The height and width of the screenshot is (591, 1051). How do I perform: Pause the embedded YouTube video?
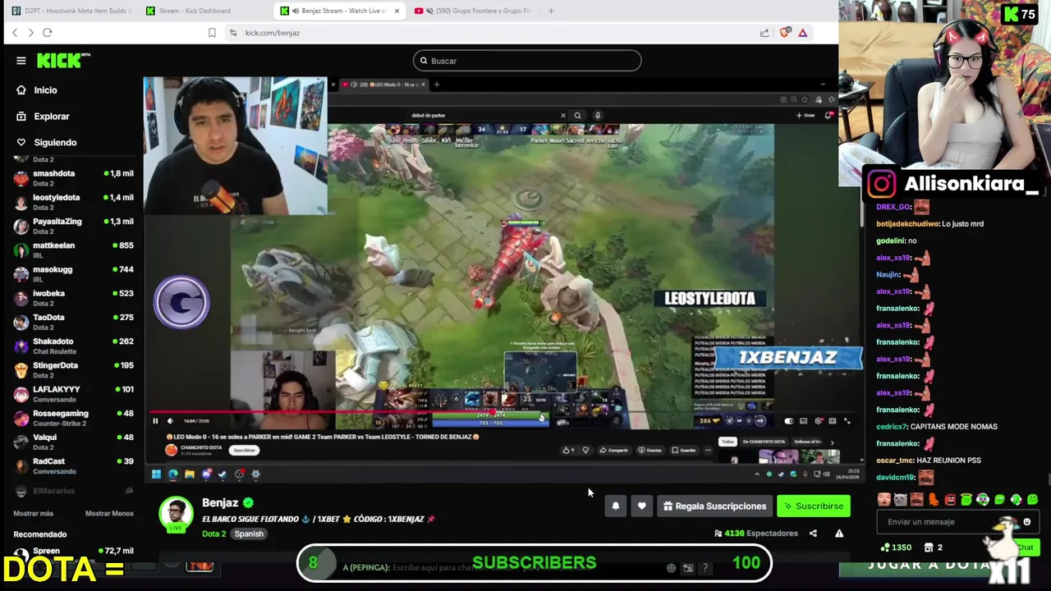(x=155, y=421)
